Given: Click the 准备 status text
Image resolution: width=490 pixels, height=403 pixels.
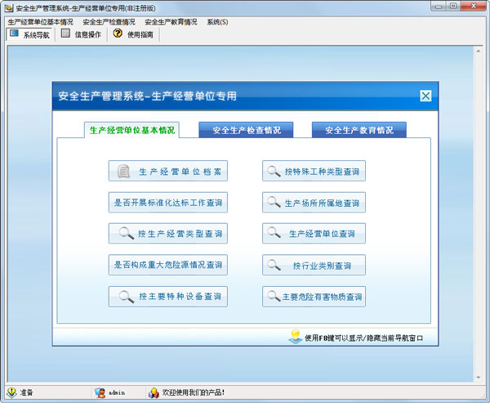Looking at the screenshot, I should 27,392.
